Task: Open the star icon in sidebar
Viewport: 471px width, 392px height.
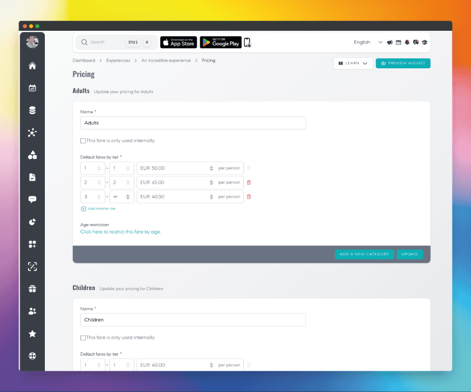Action: pos(32,334)
